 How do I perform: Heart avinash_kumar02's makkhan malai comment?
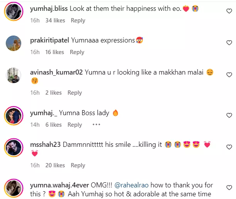229,75
